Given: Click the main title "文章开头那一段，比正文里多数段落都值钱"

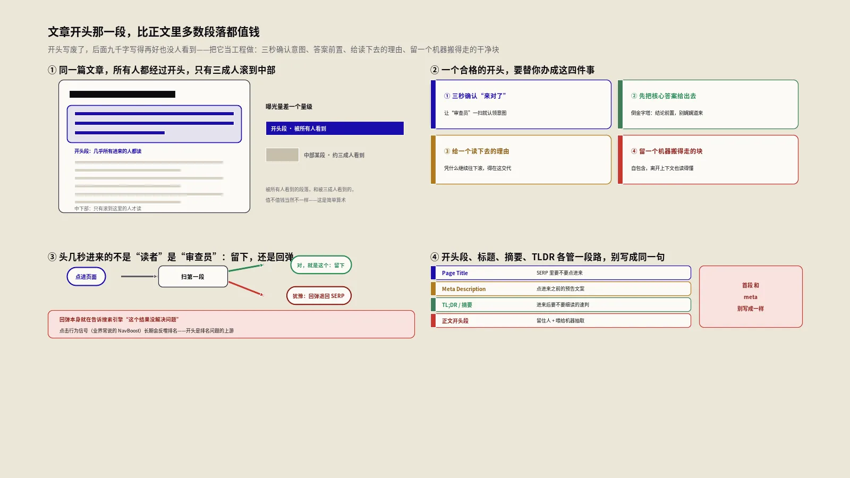Looking at the screenshot, I should (154, 32).
